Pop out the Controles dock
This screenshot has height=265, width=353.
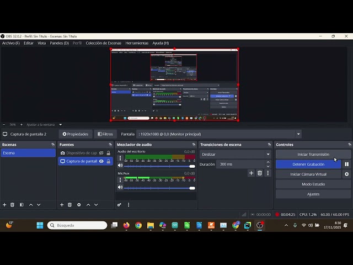click(350, 145)
